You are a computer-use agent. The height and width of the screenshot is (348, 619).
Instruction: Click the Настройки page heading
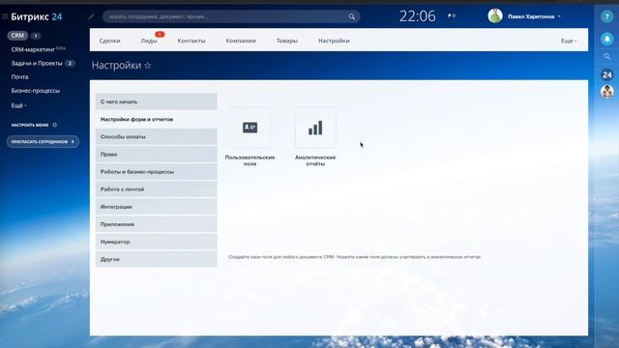116,66
